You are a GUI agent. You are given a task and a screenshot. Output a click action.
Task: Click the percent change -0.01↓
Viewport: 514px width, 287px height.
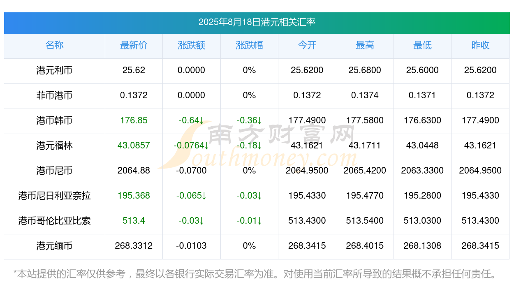click(x=249, y=221)
